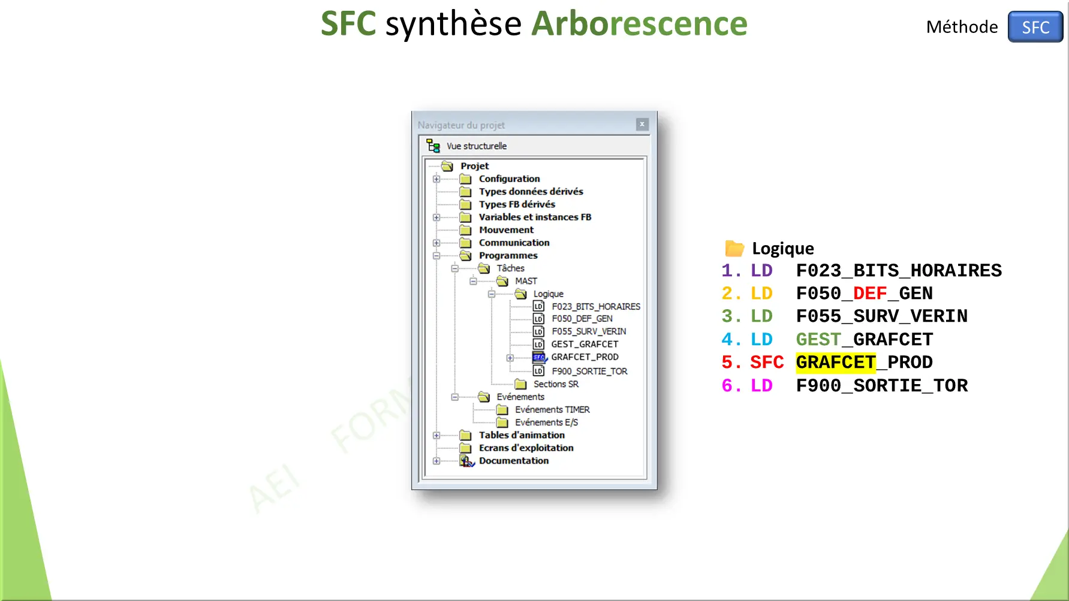Expand Variables et instances FB

coord(436,217)
